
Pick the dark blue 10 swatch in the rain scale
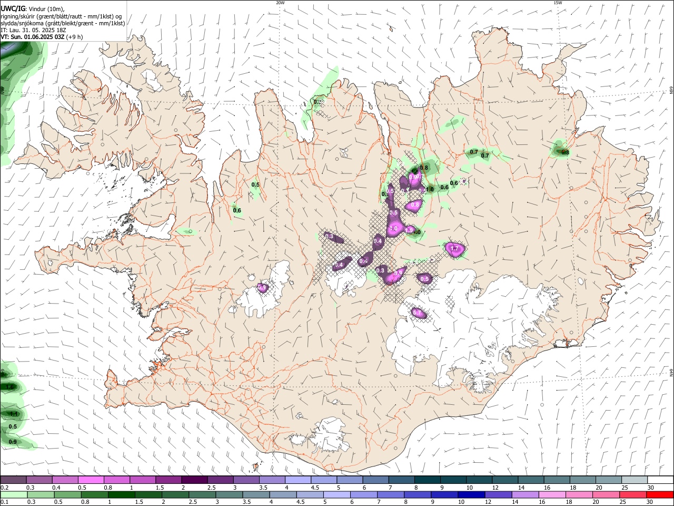(x=471, y=495)
